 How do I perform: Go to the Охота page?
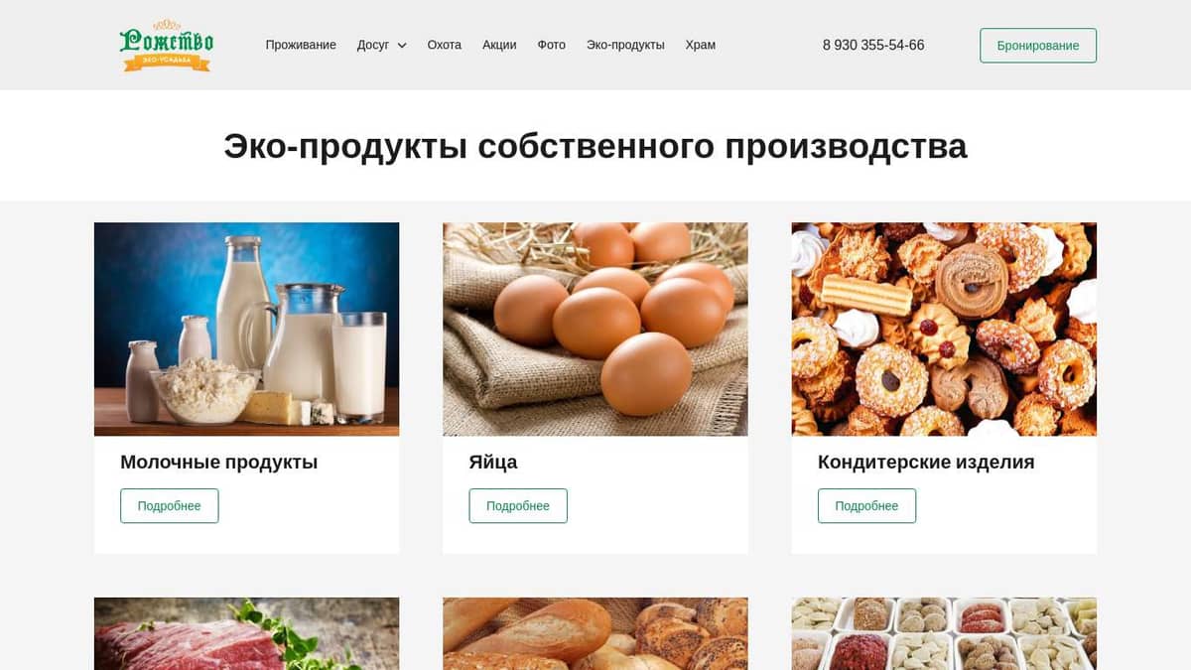[445, 45]
